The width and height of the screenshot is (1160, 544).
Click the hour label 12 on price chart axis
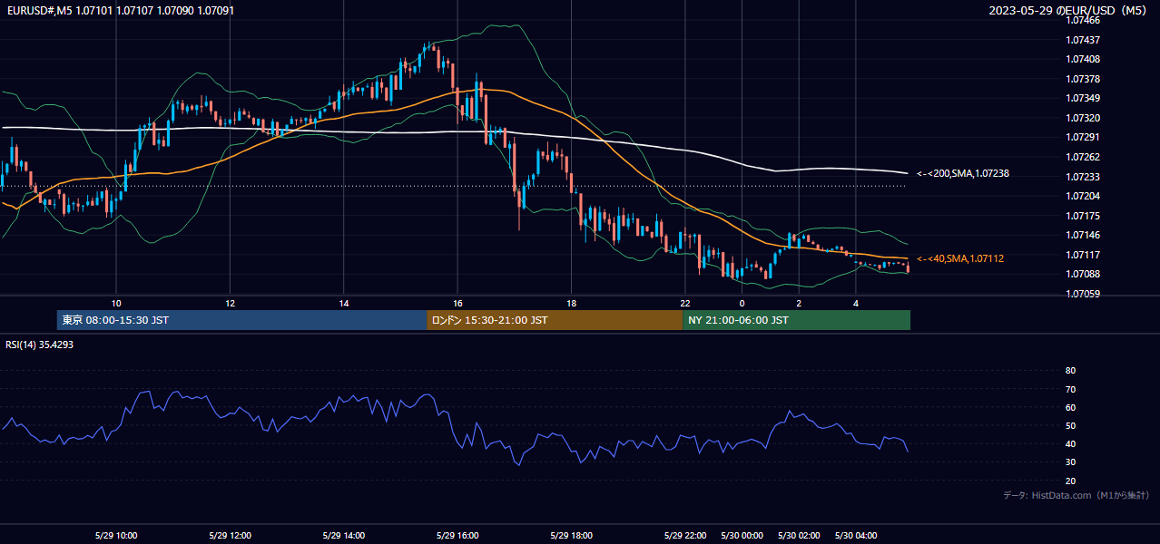230,303
